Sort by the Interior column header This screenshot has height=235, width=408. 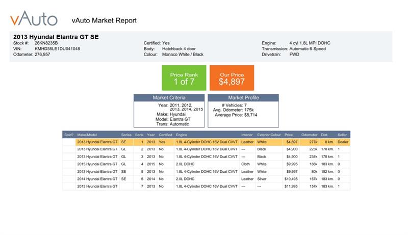pos(247,135)
